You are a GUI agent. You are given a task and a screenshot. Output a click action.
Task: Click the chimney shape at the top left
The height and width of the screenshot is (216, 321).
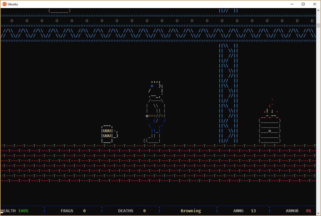59,10
